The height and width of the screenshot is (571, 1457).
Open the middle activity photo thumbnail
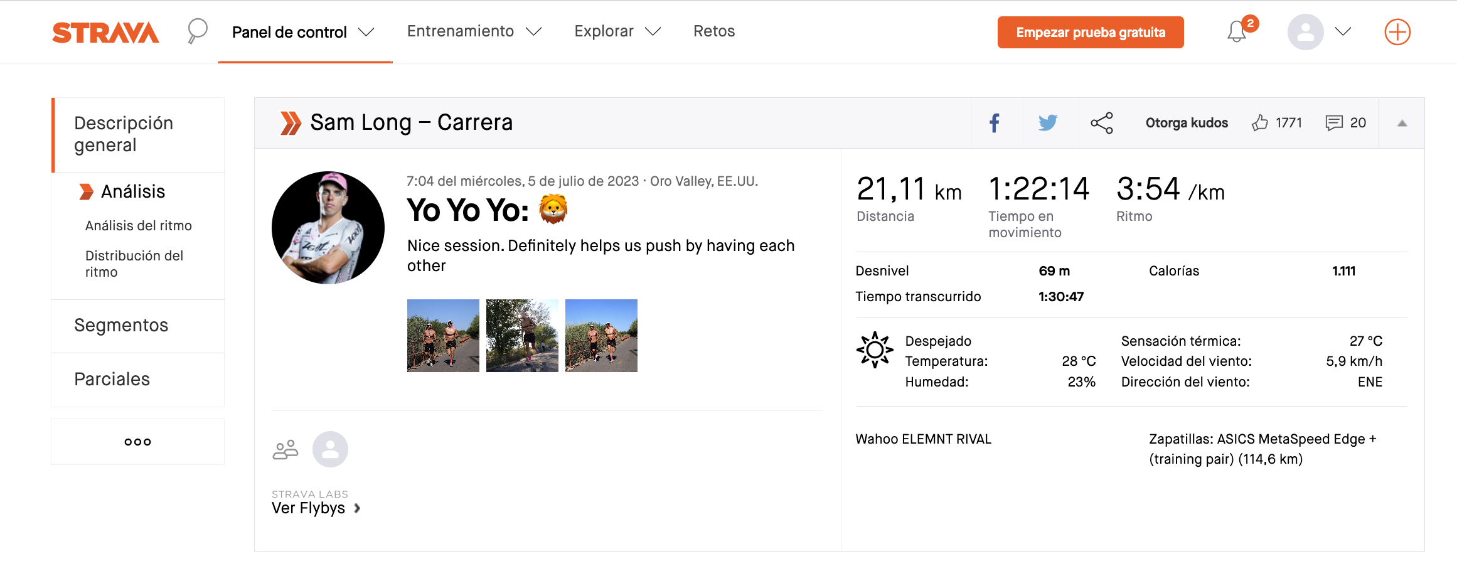(x=522, y=336)
